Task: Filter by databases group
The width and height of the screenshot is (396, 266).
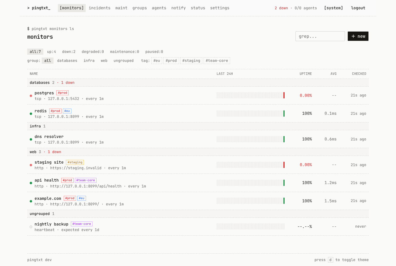Action: [x=67, y=61]
